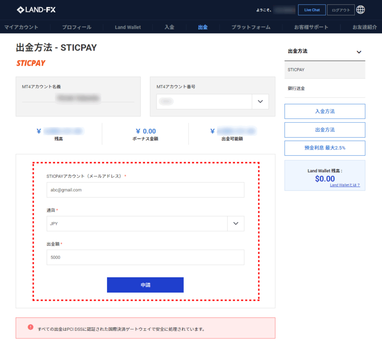Open the プロフィール menu
This screenshot has width=382, height=343.
(77, 27)
